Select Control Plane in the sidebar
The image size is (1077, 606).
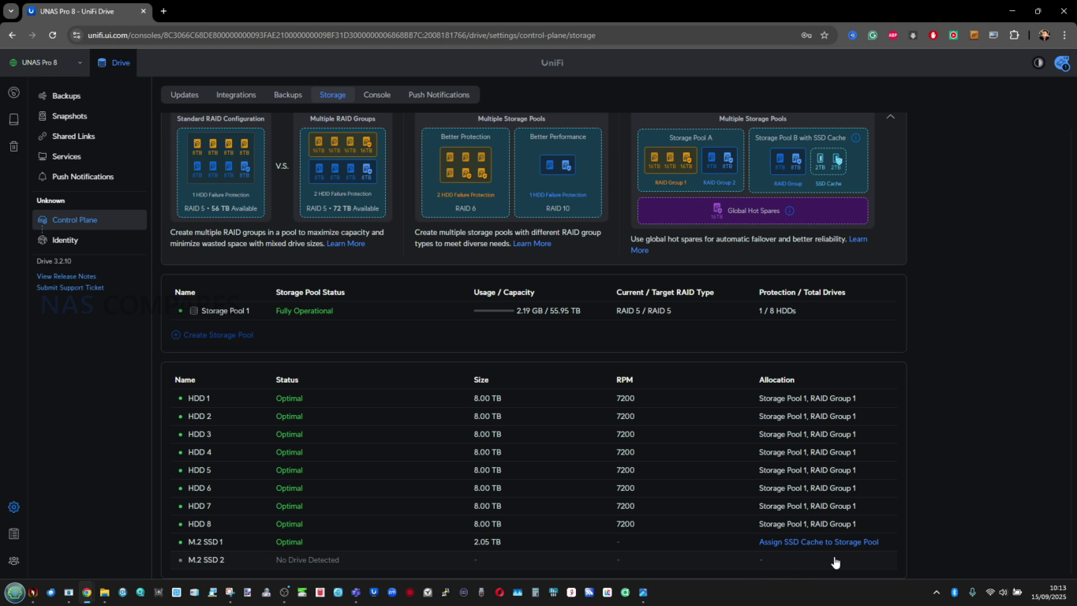pos(89,220)
